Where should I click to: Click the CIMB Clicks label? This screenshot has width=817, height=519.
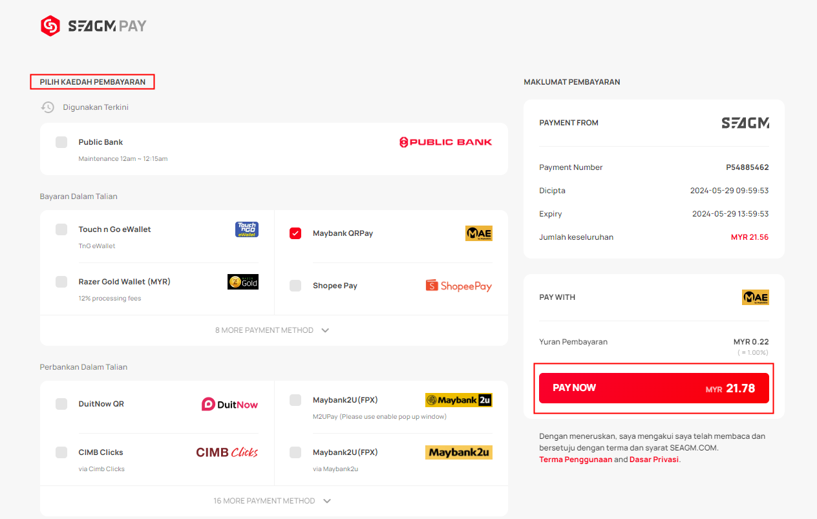101,452
